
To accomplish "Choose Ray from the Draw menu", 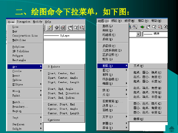I will (x=25, y=31).
